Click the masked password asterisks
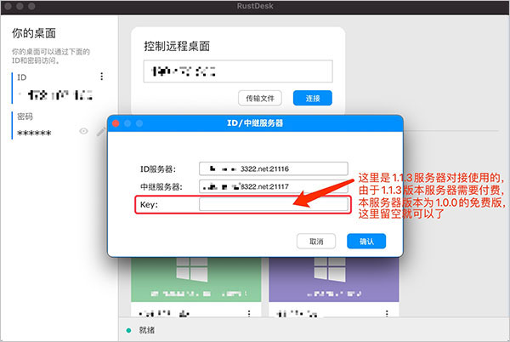The image size is (510, 342). tap(34, 133)
